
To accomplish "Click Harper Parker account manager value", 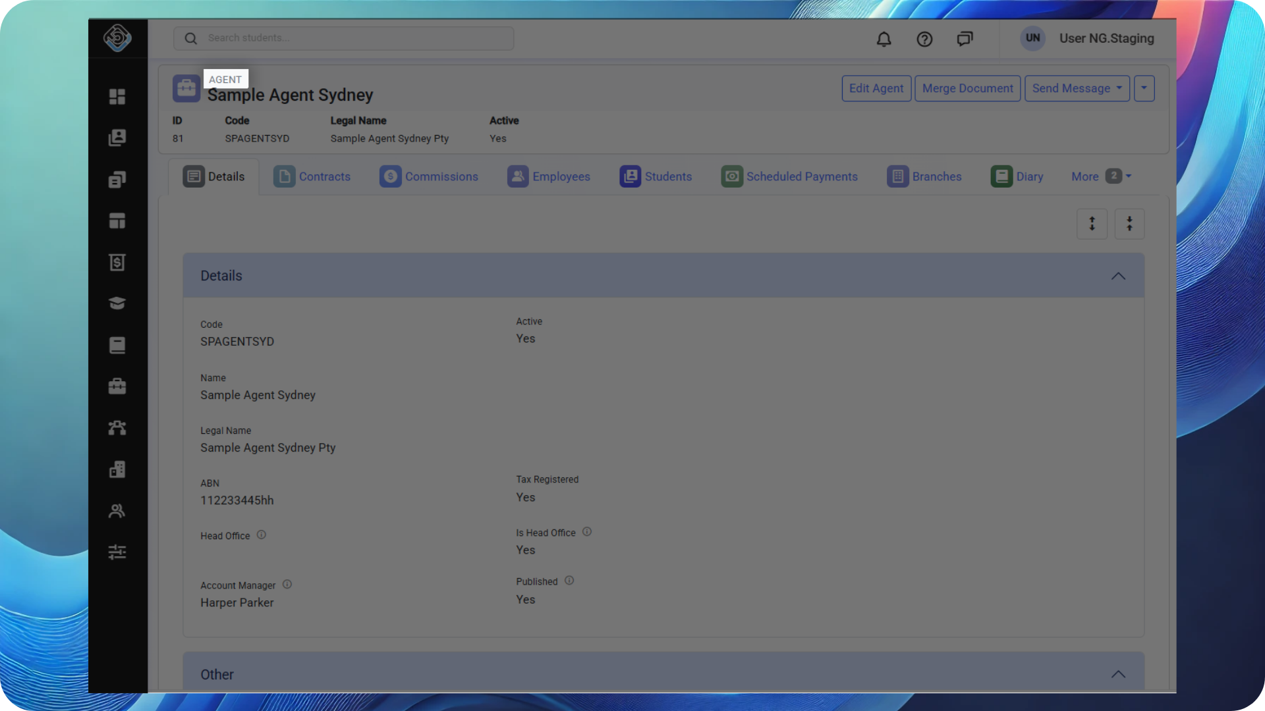I will (237, 602).
